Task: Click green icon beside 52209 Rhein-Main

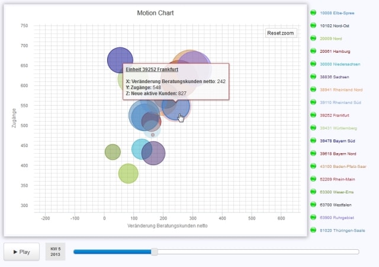Action: point(313,179)
